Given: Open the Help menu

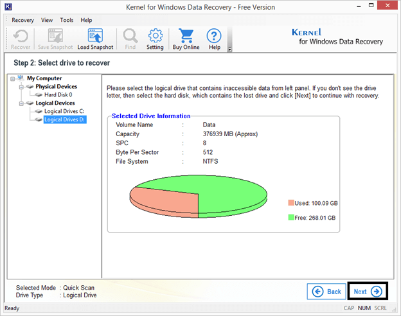Looking at the screenshot, I should point(86,20).
